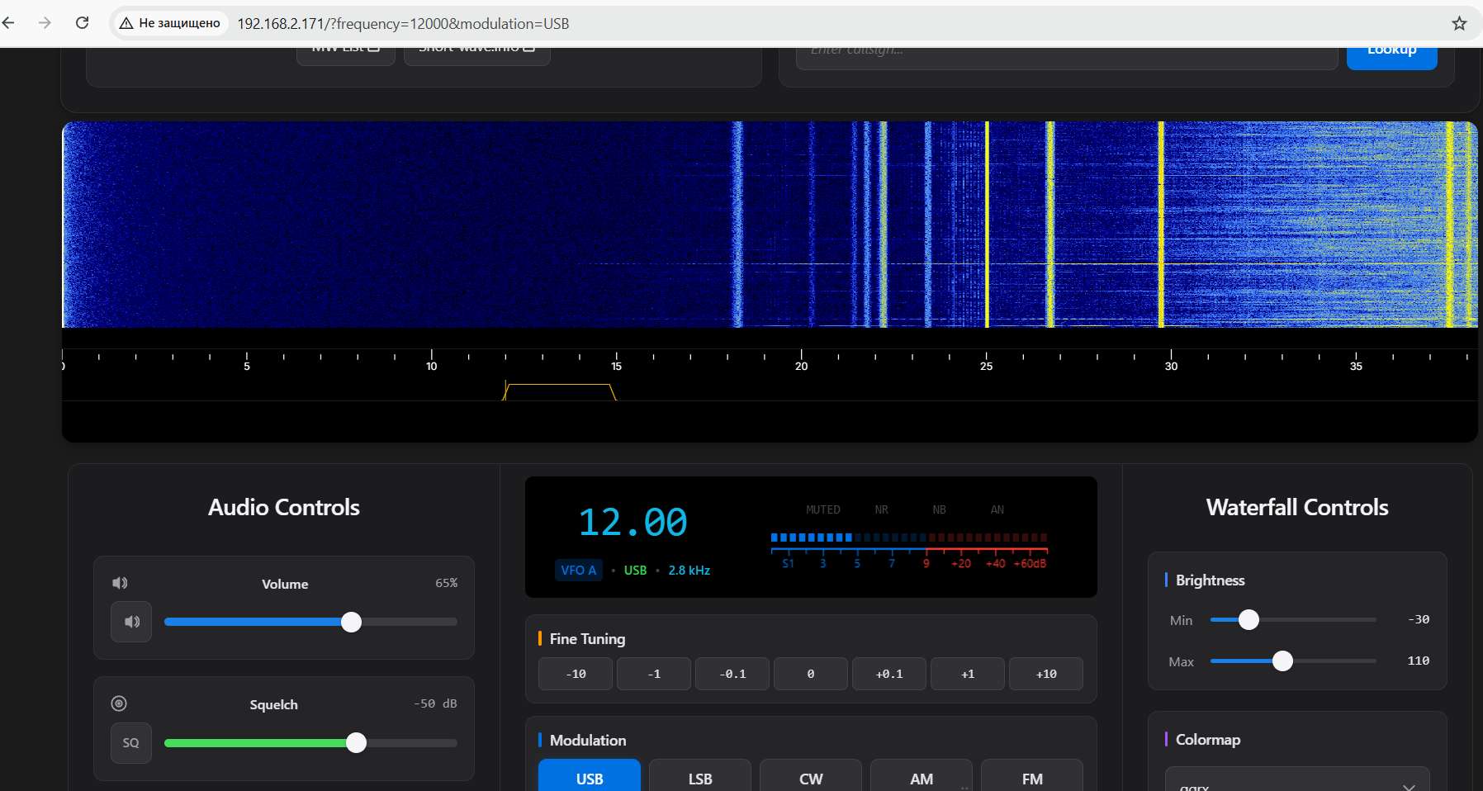
Task: Toggle the SQ squelch button
Action: point(131,743)
